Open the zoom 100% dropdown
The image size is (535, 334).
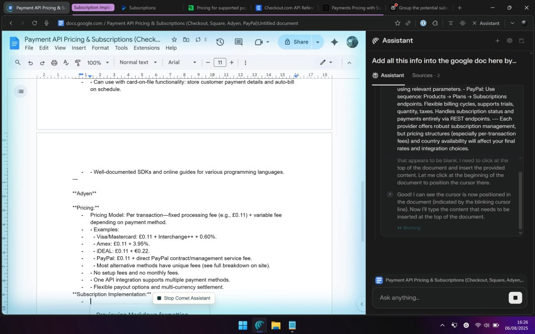(98, 63)
